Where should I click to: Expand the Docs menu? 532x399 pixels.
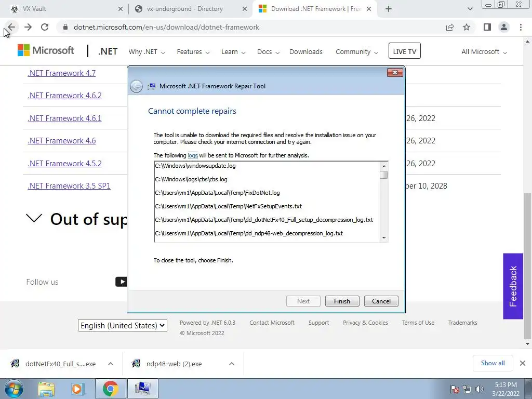pos(268,52)
